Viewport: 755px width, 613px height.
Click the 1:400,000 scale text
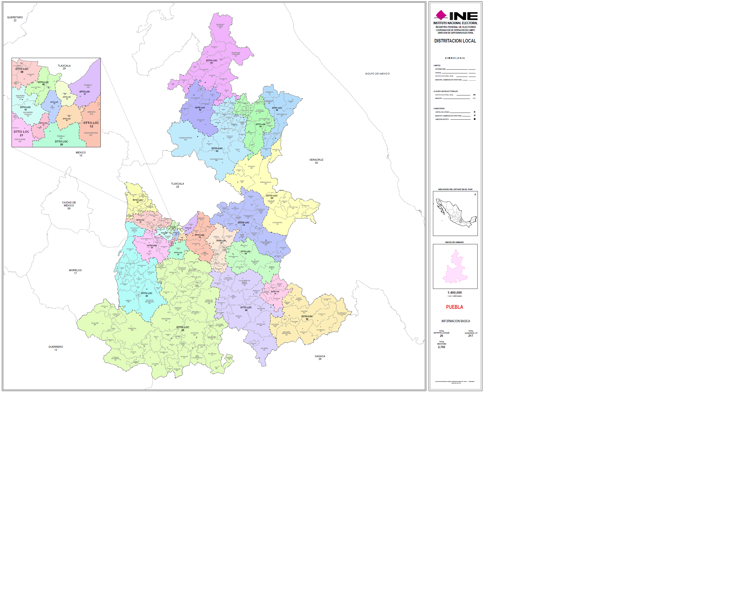point(454,293)
